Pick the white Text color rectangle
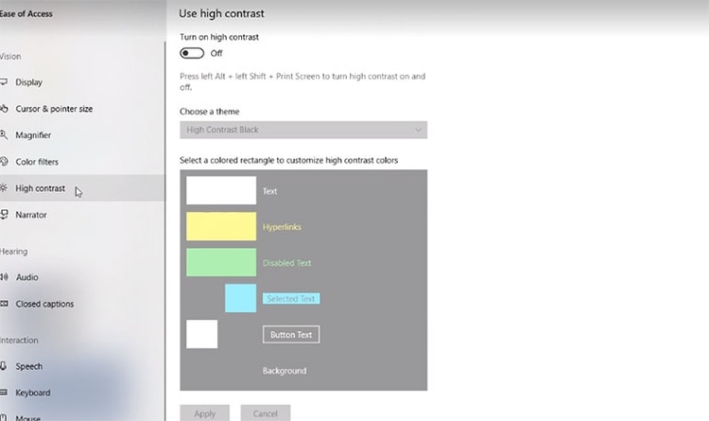Screen dimensions: 709x421 [220, 190]
